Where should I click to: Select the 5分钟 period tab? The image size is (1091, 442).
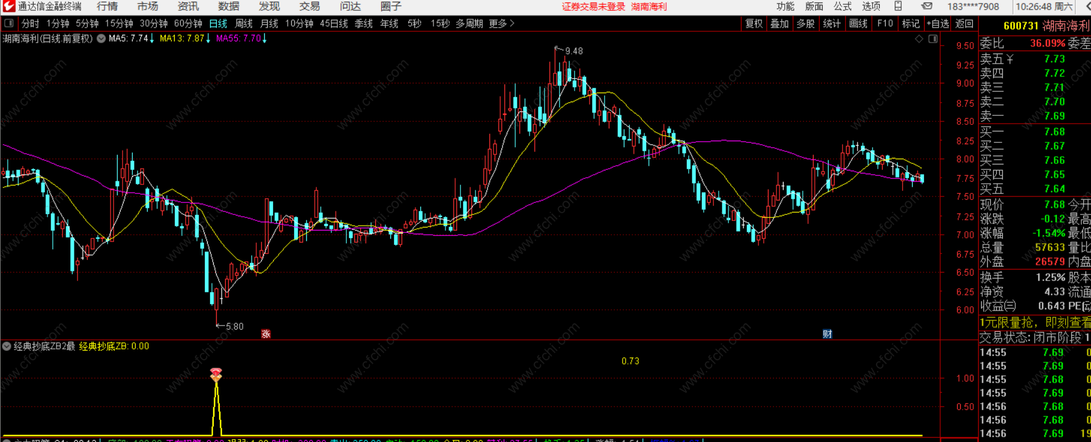point(87,23)
